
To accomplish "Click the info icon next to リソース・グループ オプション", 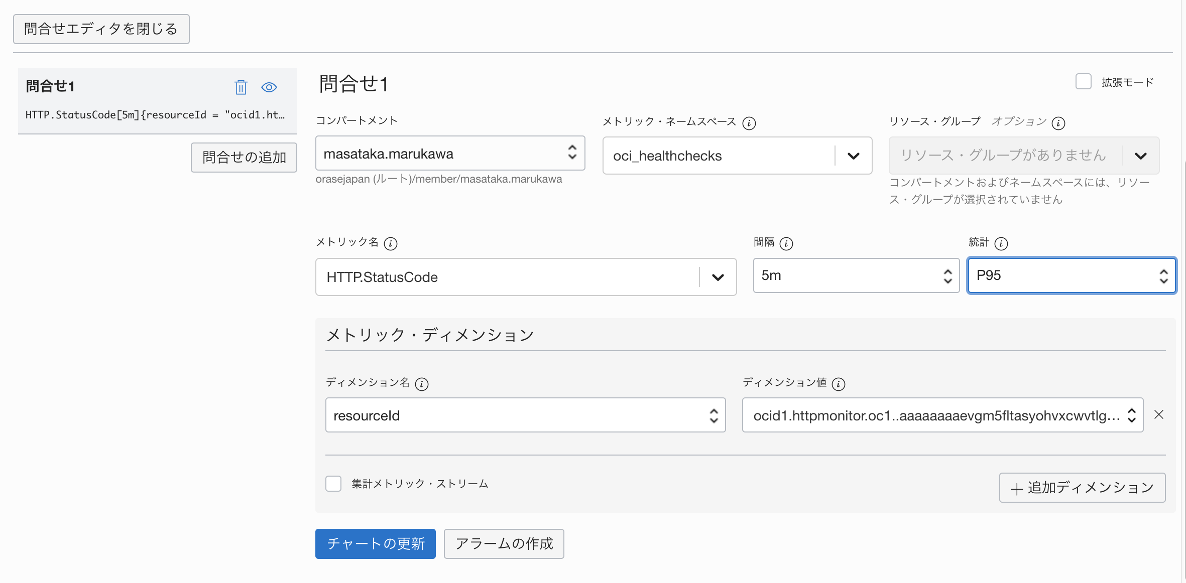I will point(1058,123).
